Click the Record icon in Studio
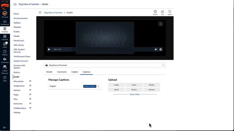 click(x=155, y=12)
